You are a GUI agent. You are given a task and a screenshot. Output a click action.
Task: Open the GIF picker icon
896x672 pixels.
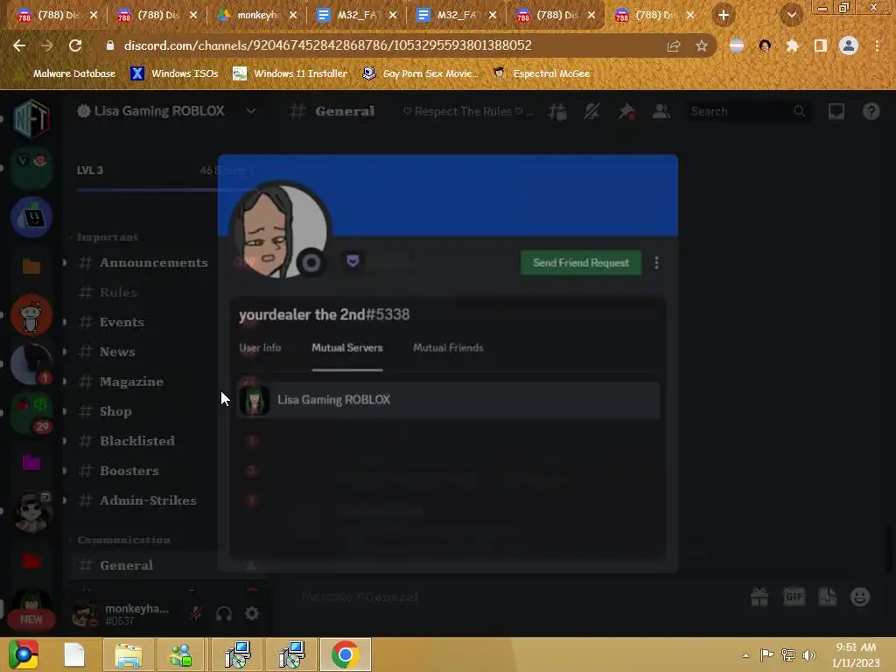(x=793, y=597)
